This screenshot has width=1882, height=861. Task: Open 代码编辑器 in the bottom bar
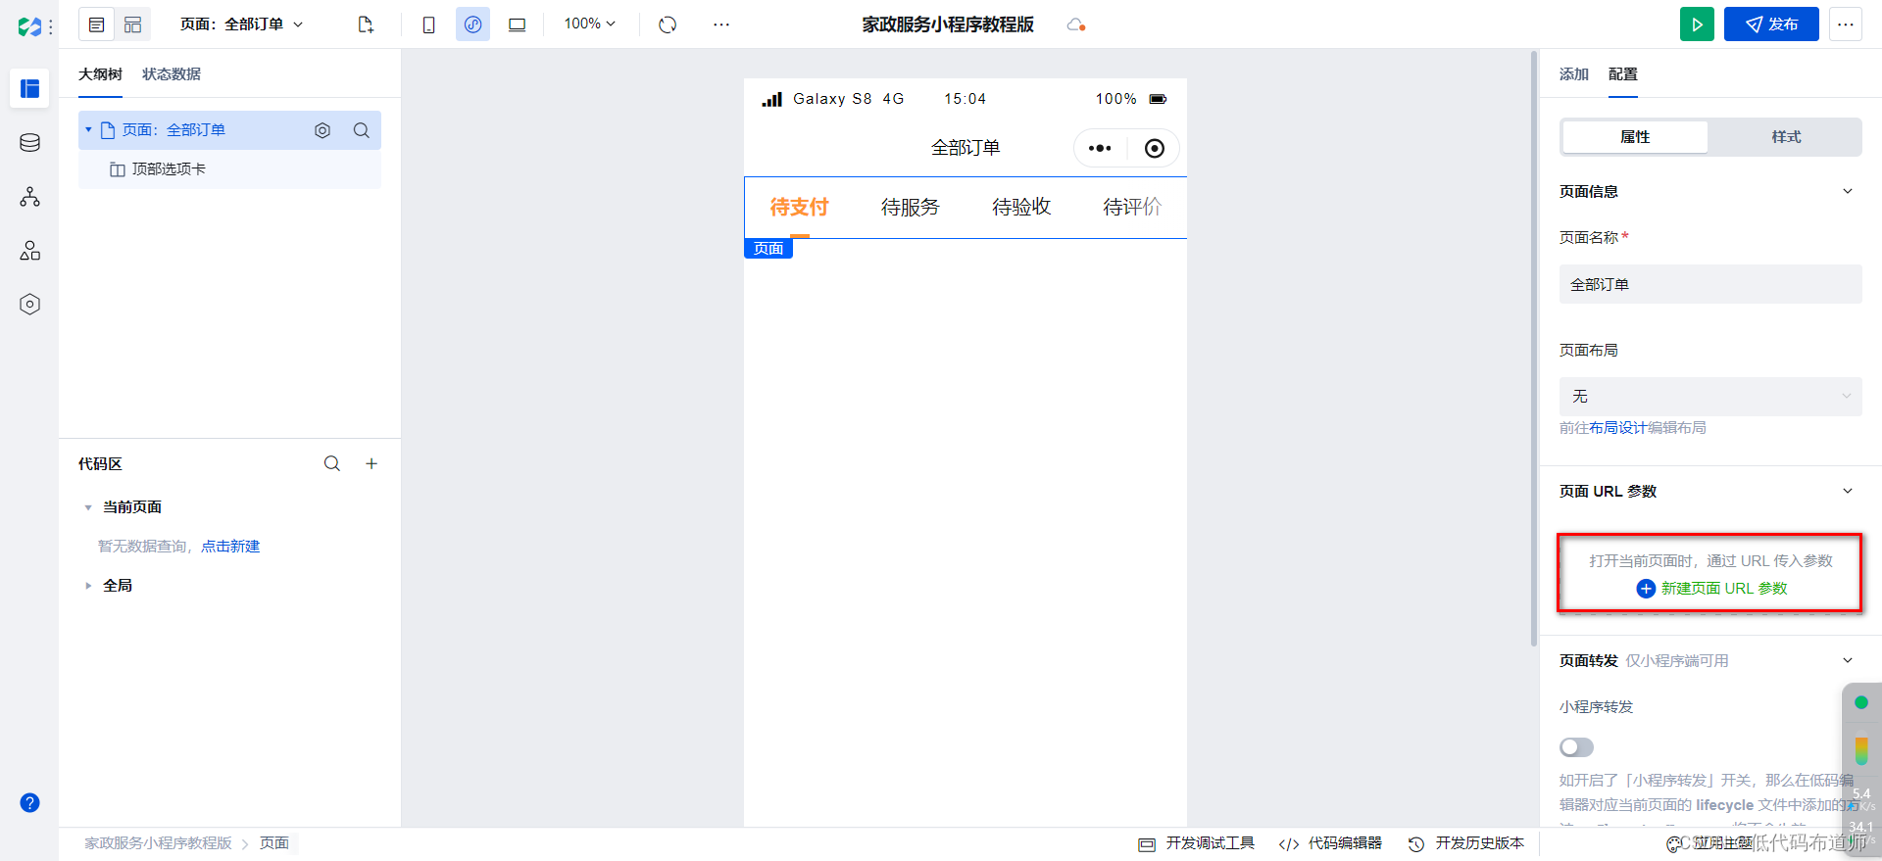[x=1330, y=843]
